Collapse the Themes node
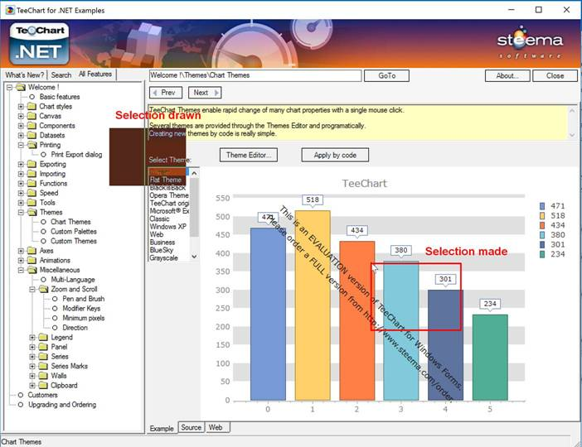The image size is (582, 447). point(22,213)
